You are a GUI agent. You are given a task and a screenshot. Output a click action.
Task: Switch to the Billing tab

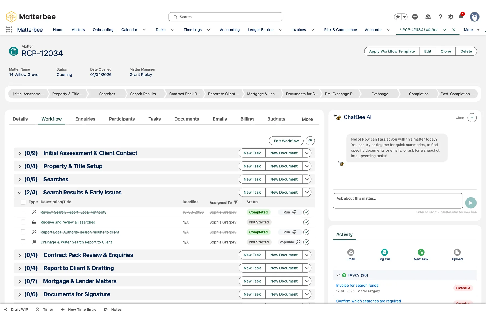point(247,119)
